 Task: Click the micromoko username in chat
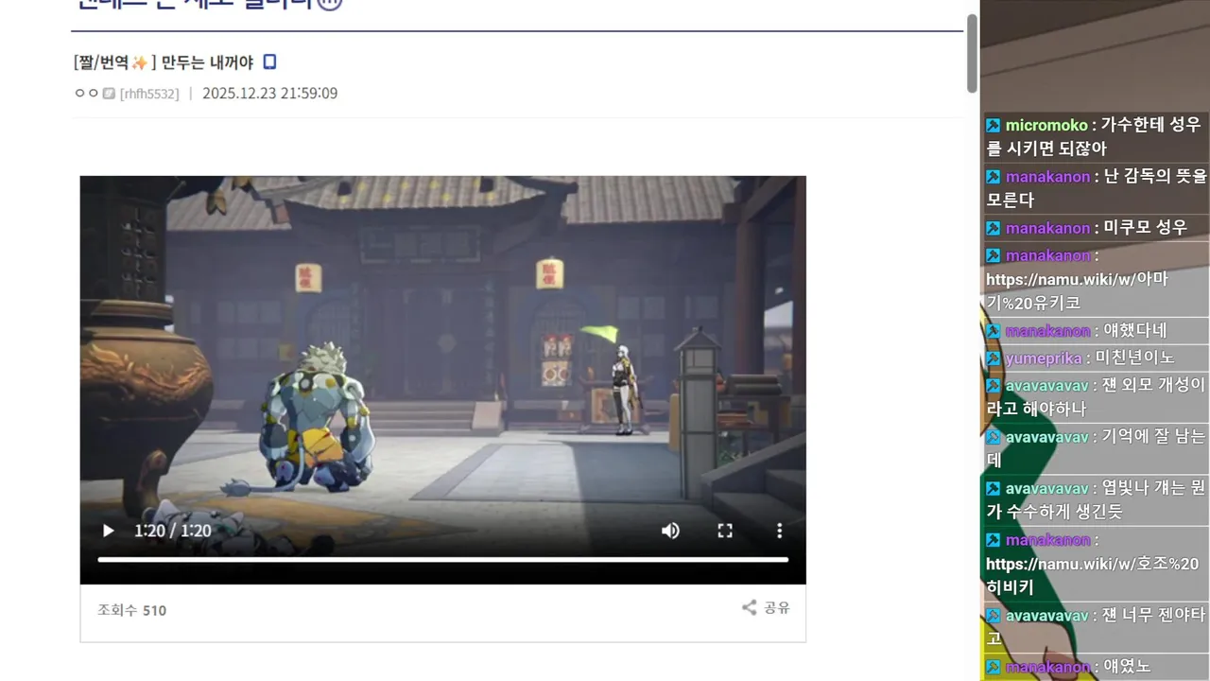1046,125
